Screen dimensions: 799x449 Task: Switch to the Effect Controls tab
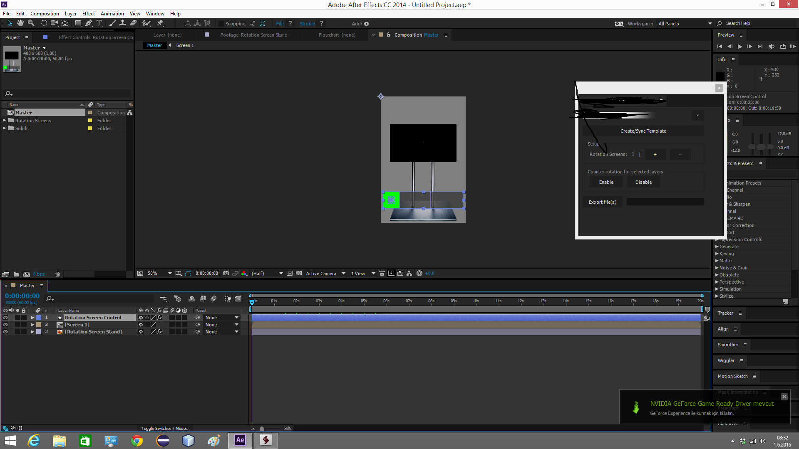point(96,37)
